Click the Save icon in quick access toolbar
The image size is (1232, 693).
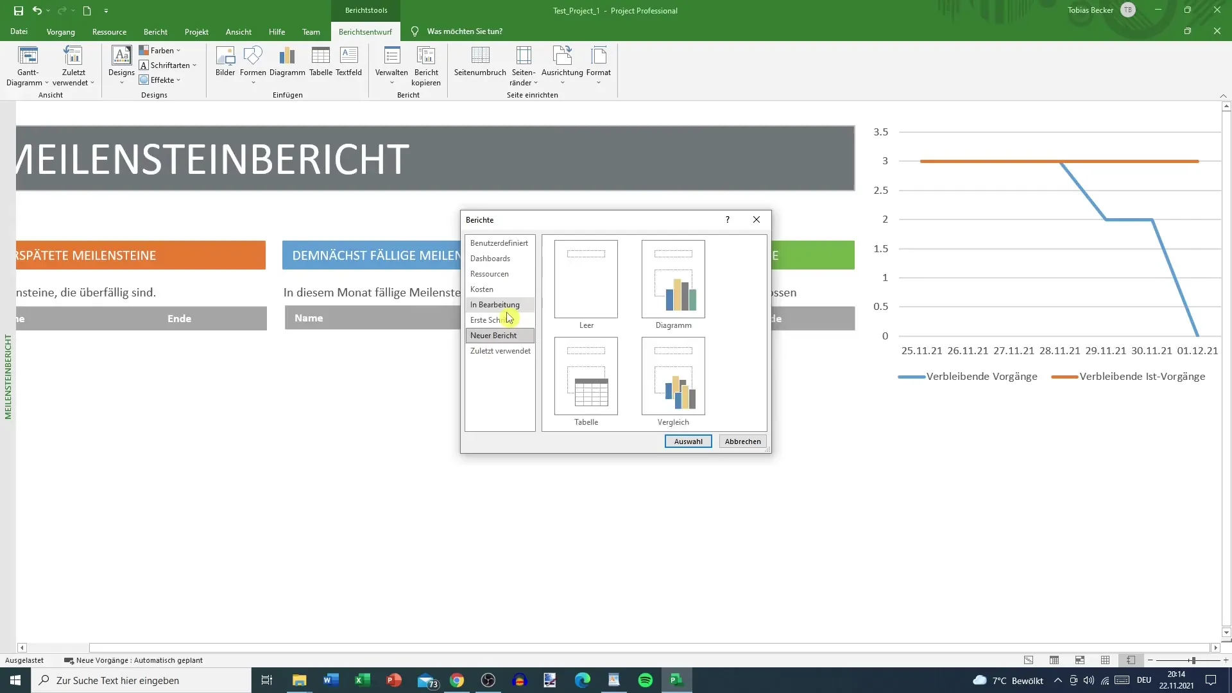[18, 10]
